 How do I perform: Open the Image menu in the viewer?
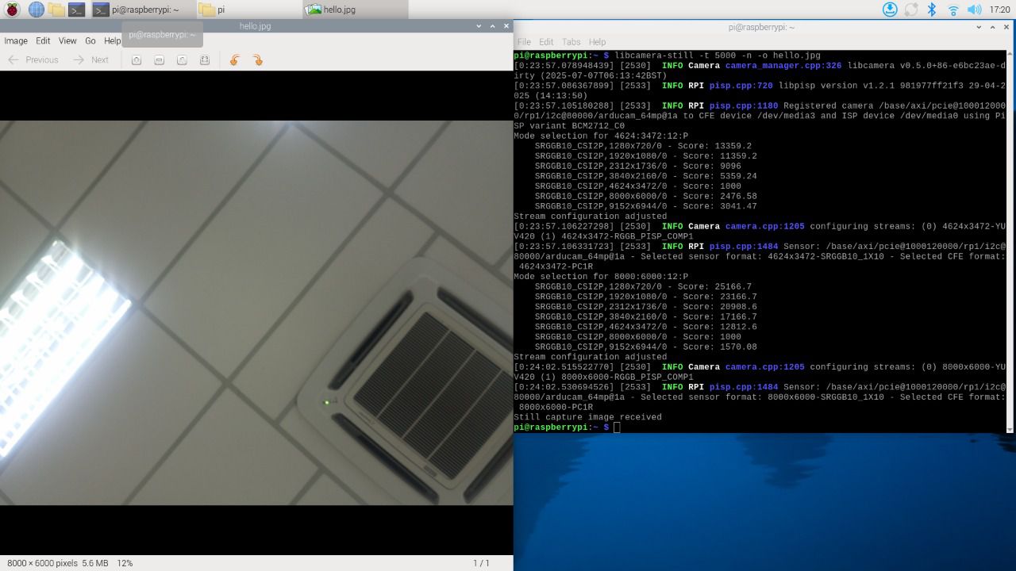tap(16, 40)
